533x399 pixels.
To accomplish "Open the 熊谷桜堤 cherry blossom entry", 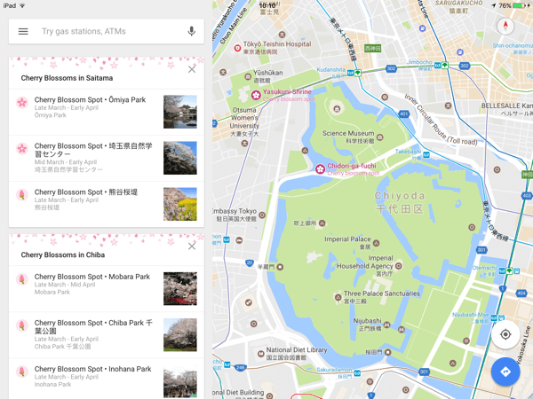I will 107,204.
